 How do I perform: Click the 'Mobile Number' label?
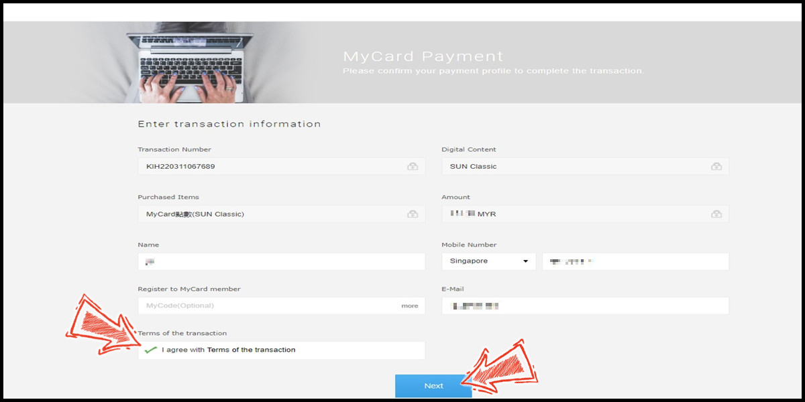[x=469, y=245]
